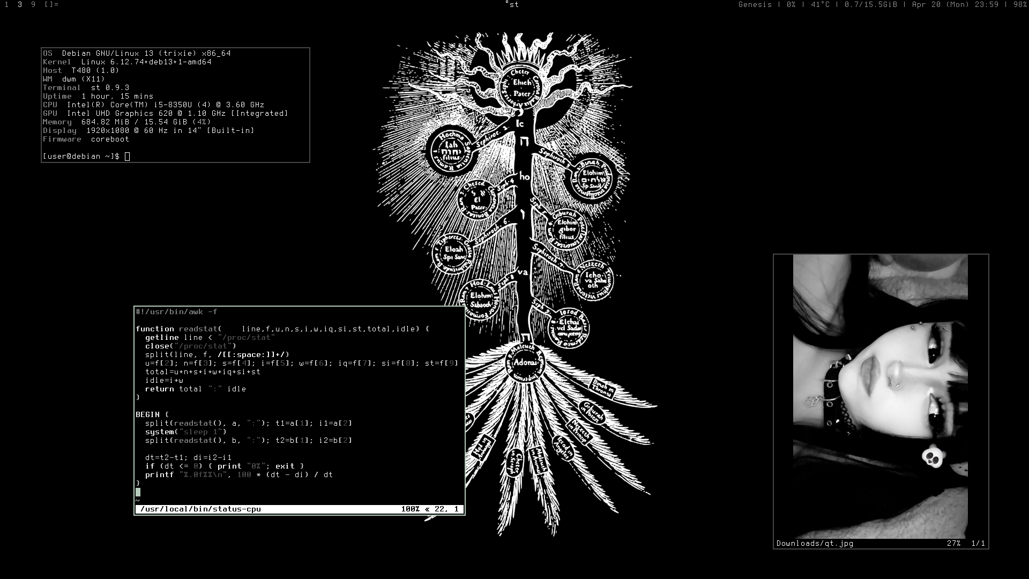This screenshot has height=579, width=1029.
Task: Switch to dwm tag 1
Action: [x=6, y=5]
